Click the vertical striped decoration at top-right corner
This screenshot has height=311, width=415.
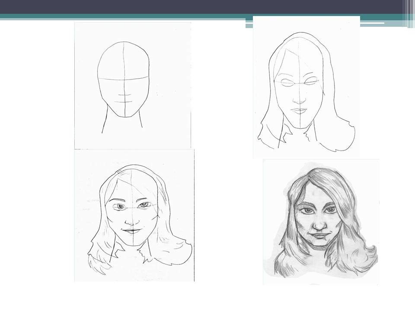click(x=409, y=14)
